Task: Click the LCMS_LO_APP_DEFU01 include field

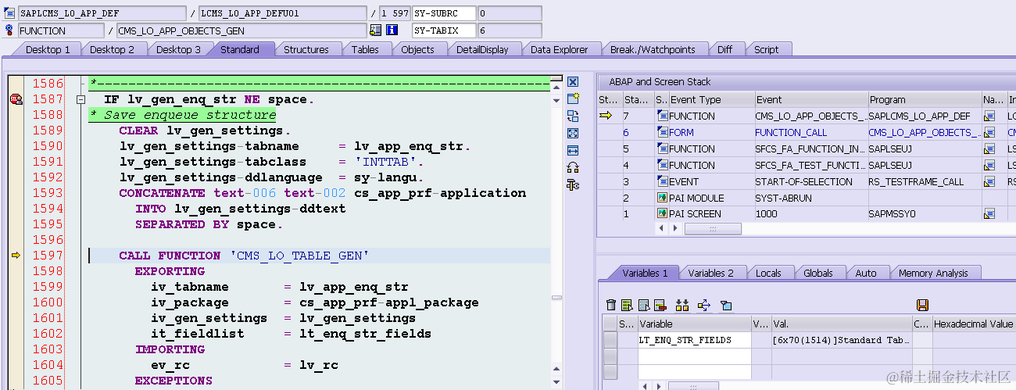Action: click(x=282, y=13)
